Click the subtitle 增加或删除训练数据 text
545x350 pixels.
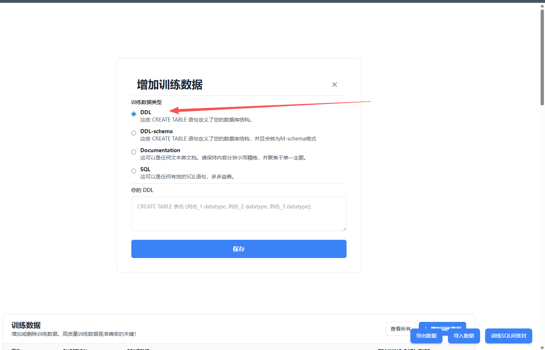pos(74,334)
